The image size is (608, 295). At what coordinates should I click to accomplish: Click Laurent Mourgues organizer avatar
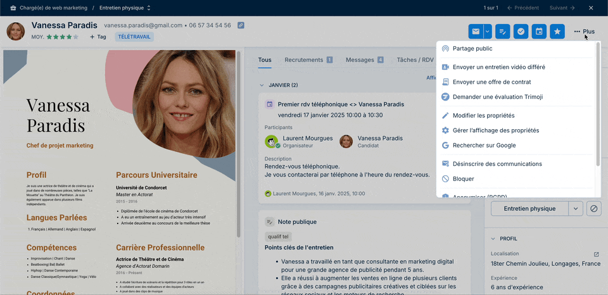[x=272, y=142]
